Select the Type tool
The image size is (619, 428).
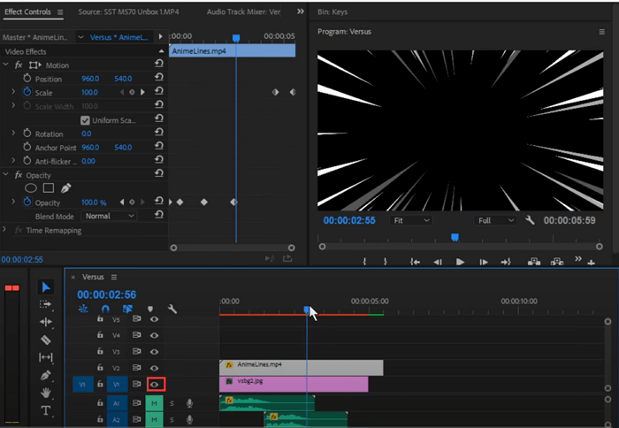coord(46,410)
